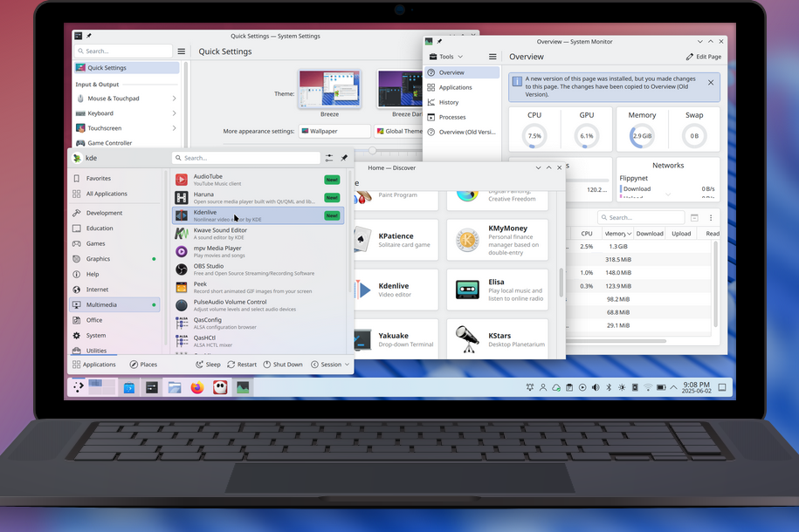Expand the Session menu in launcher footer

click(x=330, y=365)
